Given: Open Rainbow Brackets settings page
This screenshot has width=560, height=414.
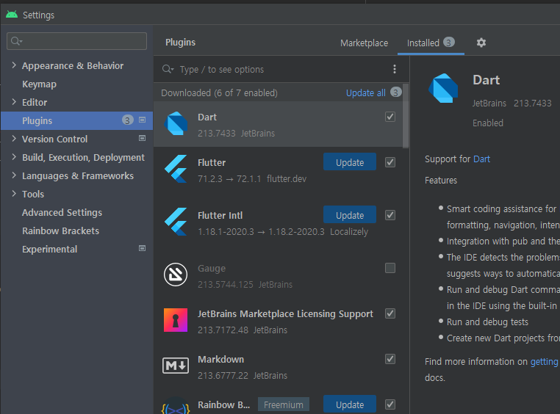Looking at the screenshot, I should (60, 230).
